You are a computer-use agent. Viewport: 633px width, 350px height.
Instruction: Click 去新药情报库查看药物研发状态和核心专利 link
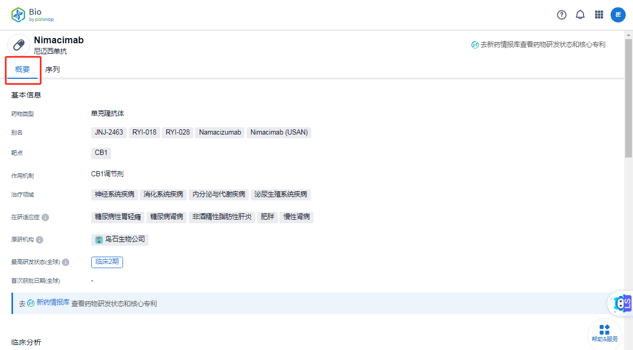pyautogui.click(x=540, y=44)
